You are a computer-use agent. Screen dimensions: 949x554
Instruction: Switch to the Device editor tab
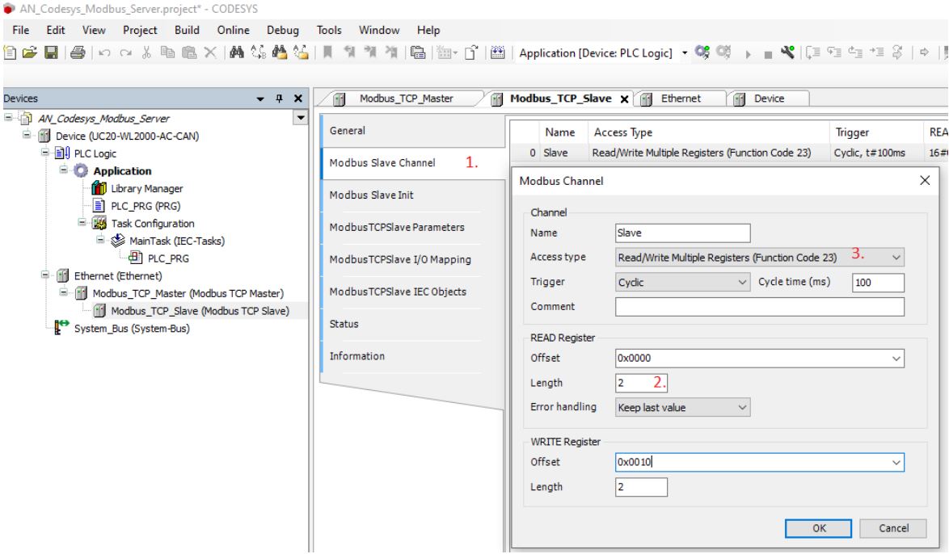click(x=769, y=99)
